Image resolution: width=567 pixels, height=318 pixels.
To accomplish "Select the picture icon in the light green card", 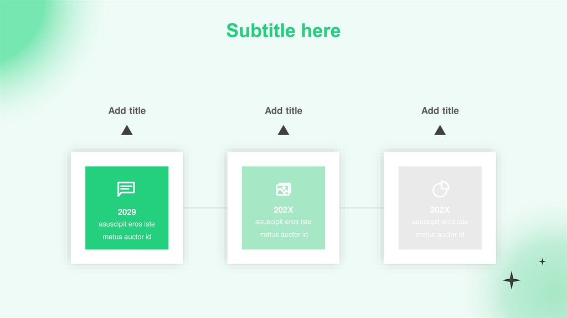I will tap(283, 189).
